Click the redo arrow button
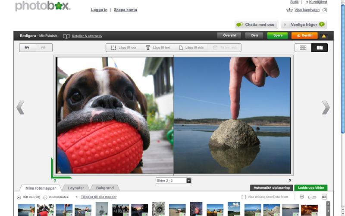The image size is (345, 216). tap(43, 48)
